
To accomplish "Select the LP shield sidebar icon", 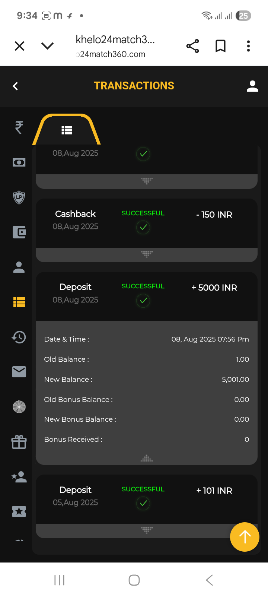I will 19,197.
